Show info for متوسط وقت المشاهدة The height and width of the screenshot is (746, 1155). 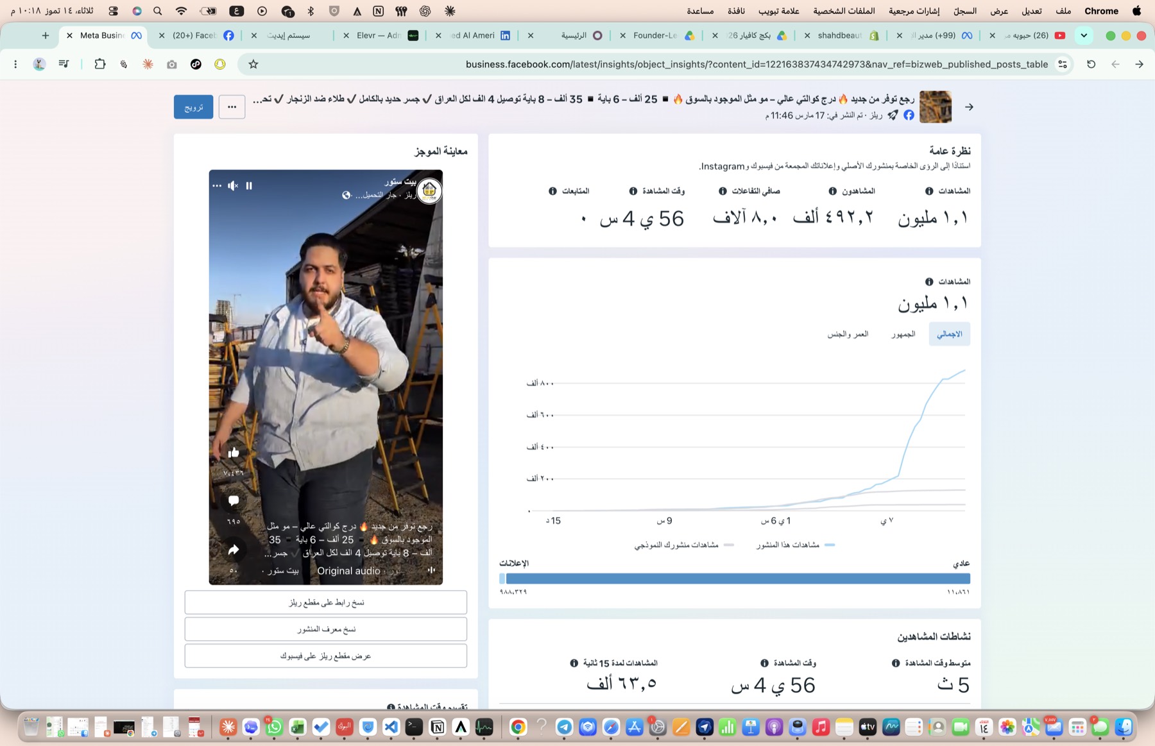(x=896, y=663)
